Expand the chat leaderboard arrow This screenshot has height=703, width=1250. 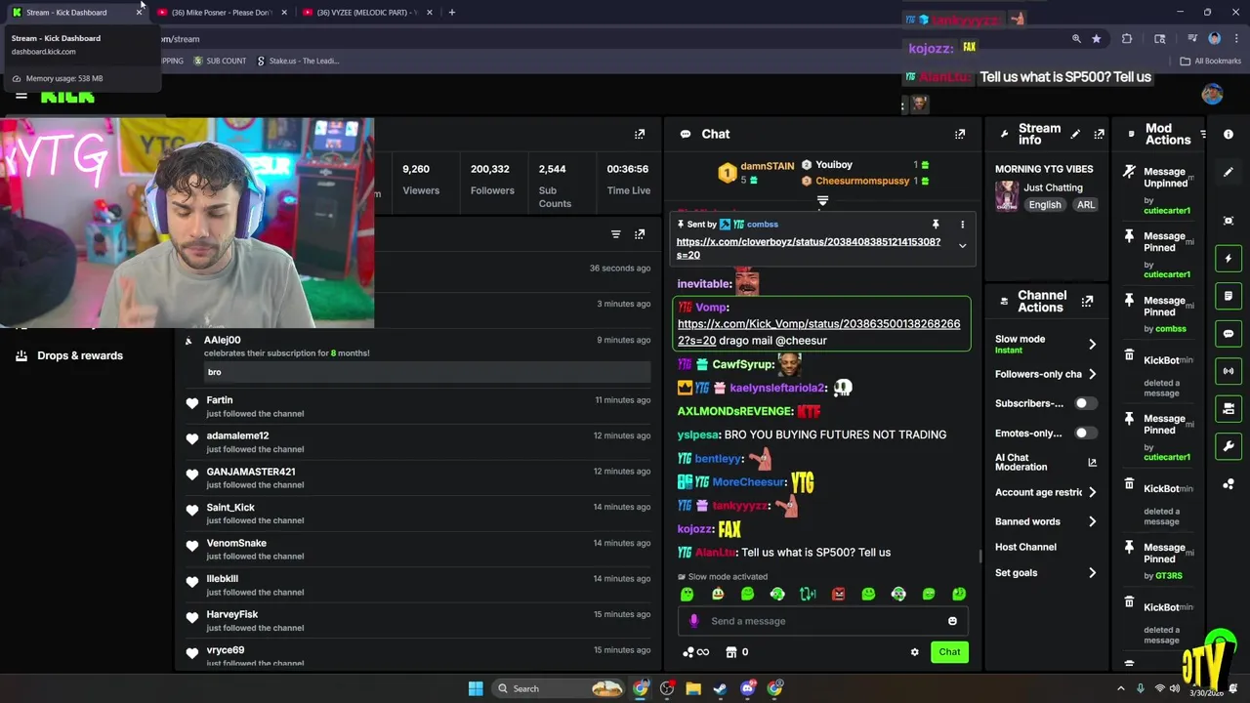[x=822, y=200]
